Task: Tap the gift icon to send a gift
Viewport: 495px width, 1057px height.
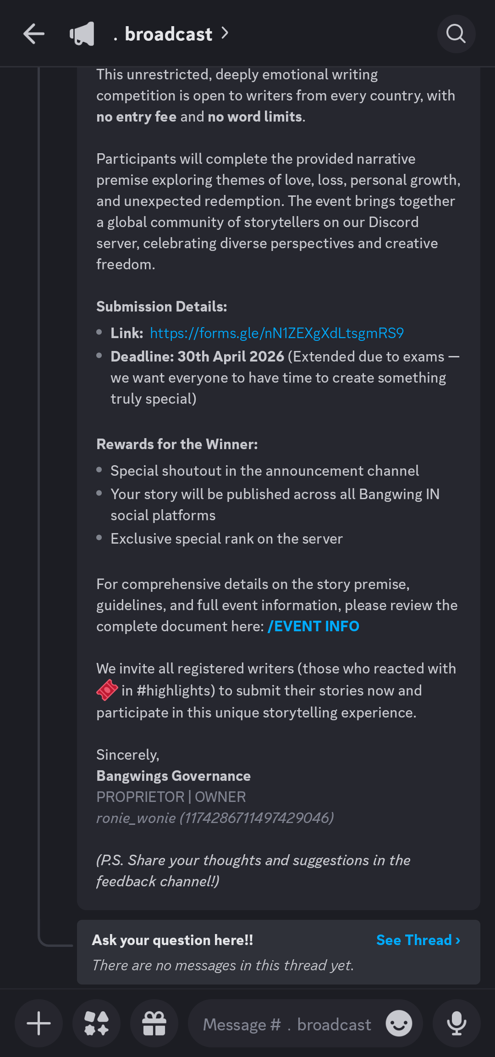Action: click(154, 1024)
